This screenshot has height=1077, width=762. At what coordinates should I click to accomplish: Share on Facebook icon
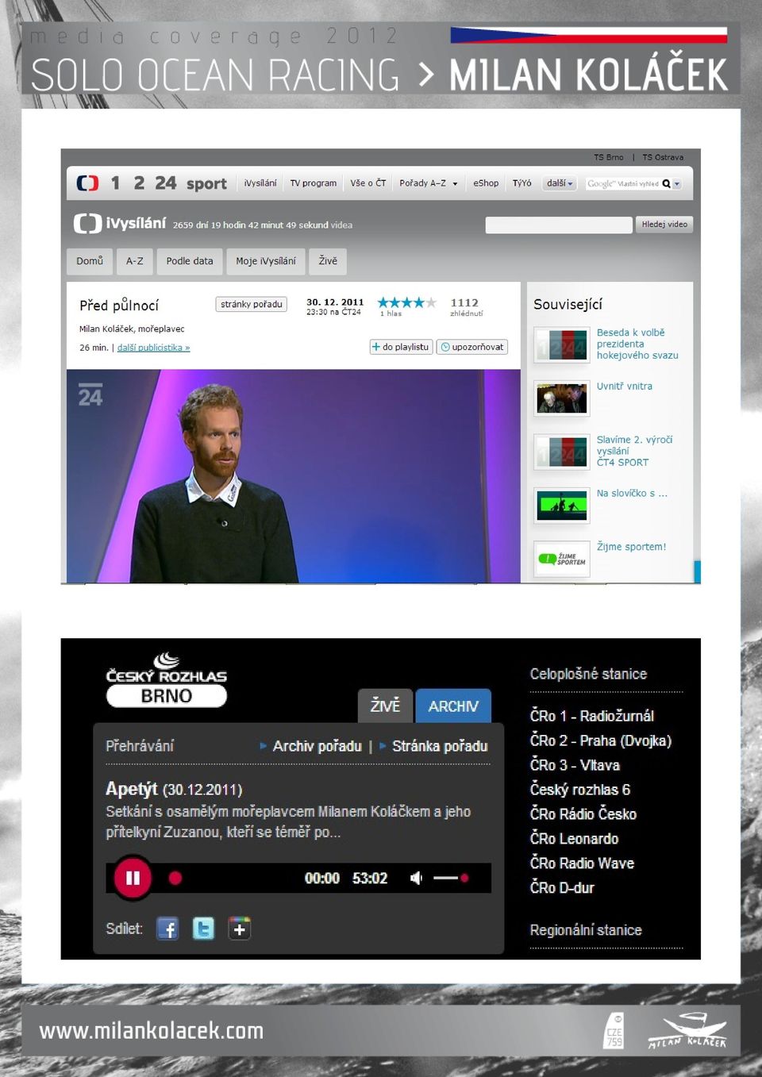(x=167, y=929)
